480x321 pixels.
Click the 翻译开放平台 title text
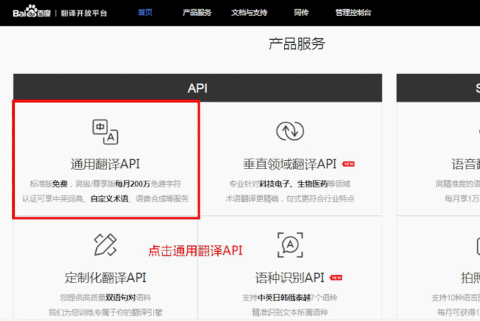(84, 14)
